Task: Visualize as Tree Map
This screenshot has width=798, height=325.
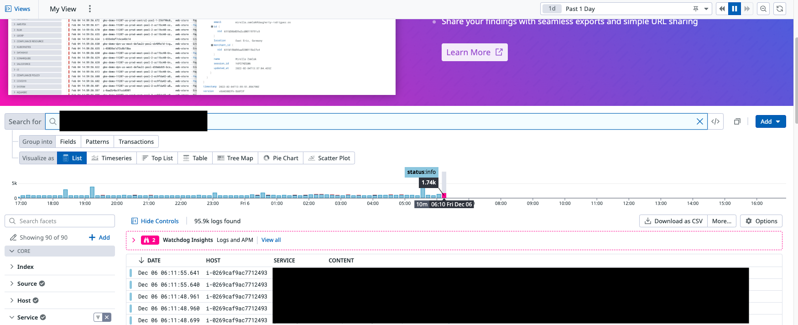Action: pyautogui.click(x=235, y=158)
